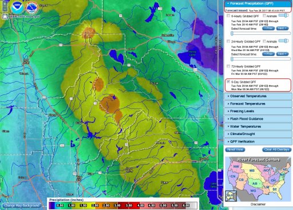Select NE region on River Forecast Centers map

(284, 169)
